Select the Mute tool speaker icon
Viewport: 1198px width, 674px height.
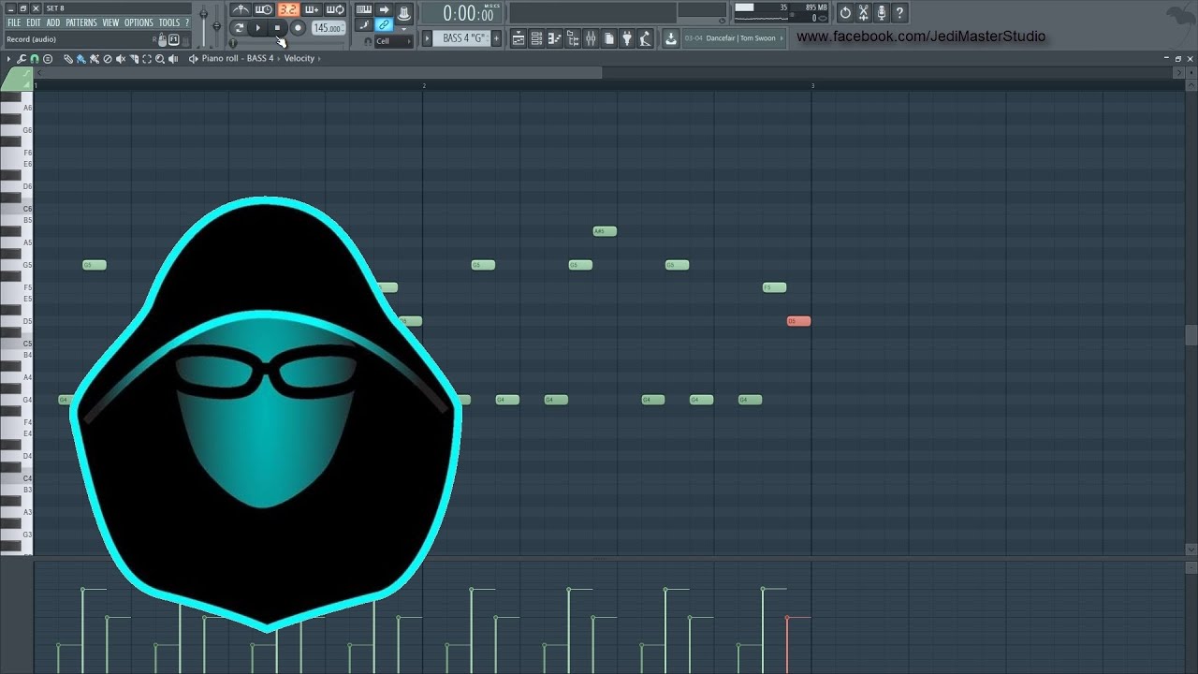(x=121, y=58)
